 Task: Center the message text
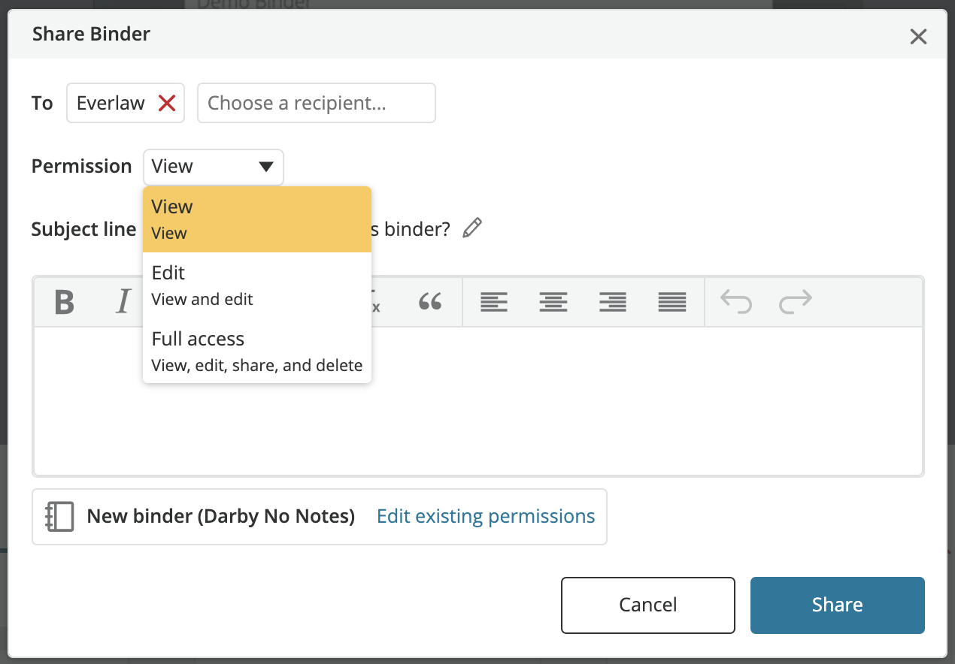[x=553, y=301]
